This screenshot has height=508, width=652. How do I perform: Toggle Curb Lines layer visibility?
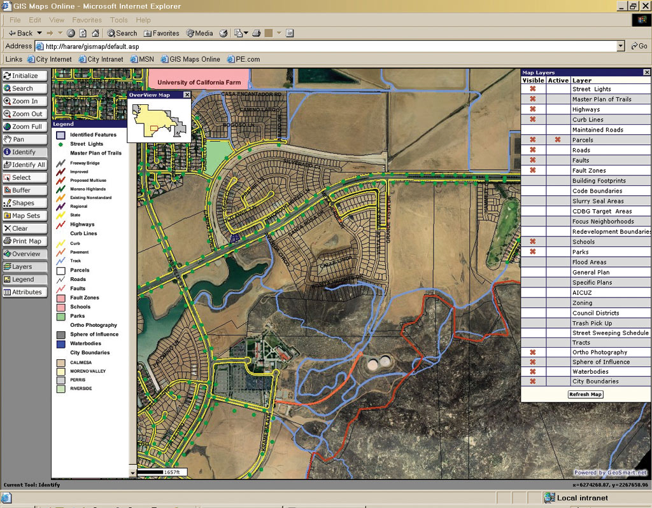(x=533, y=120)
